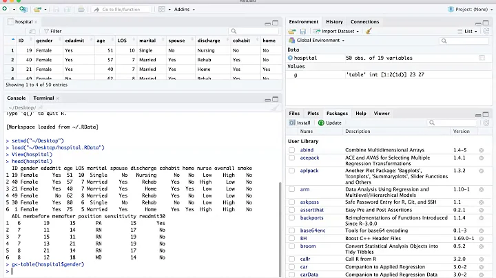View hospital data via grid icon
496x278 pixels.
[x=482, y=58]
